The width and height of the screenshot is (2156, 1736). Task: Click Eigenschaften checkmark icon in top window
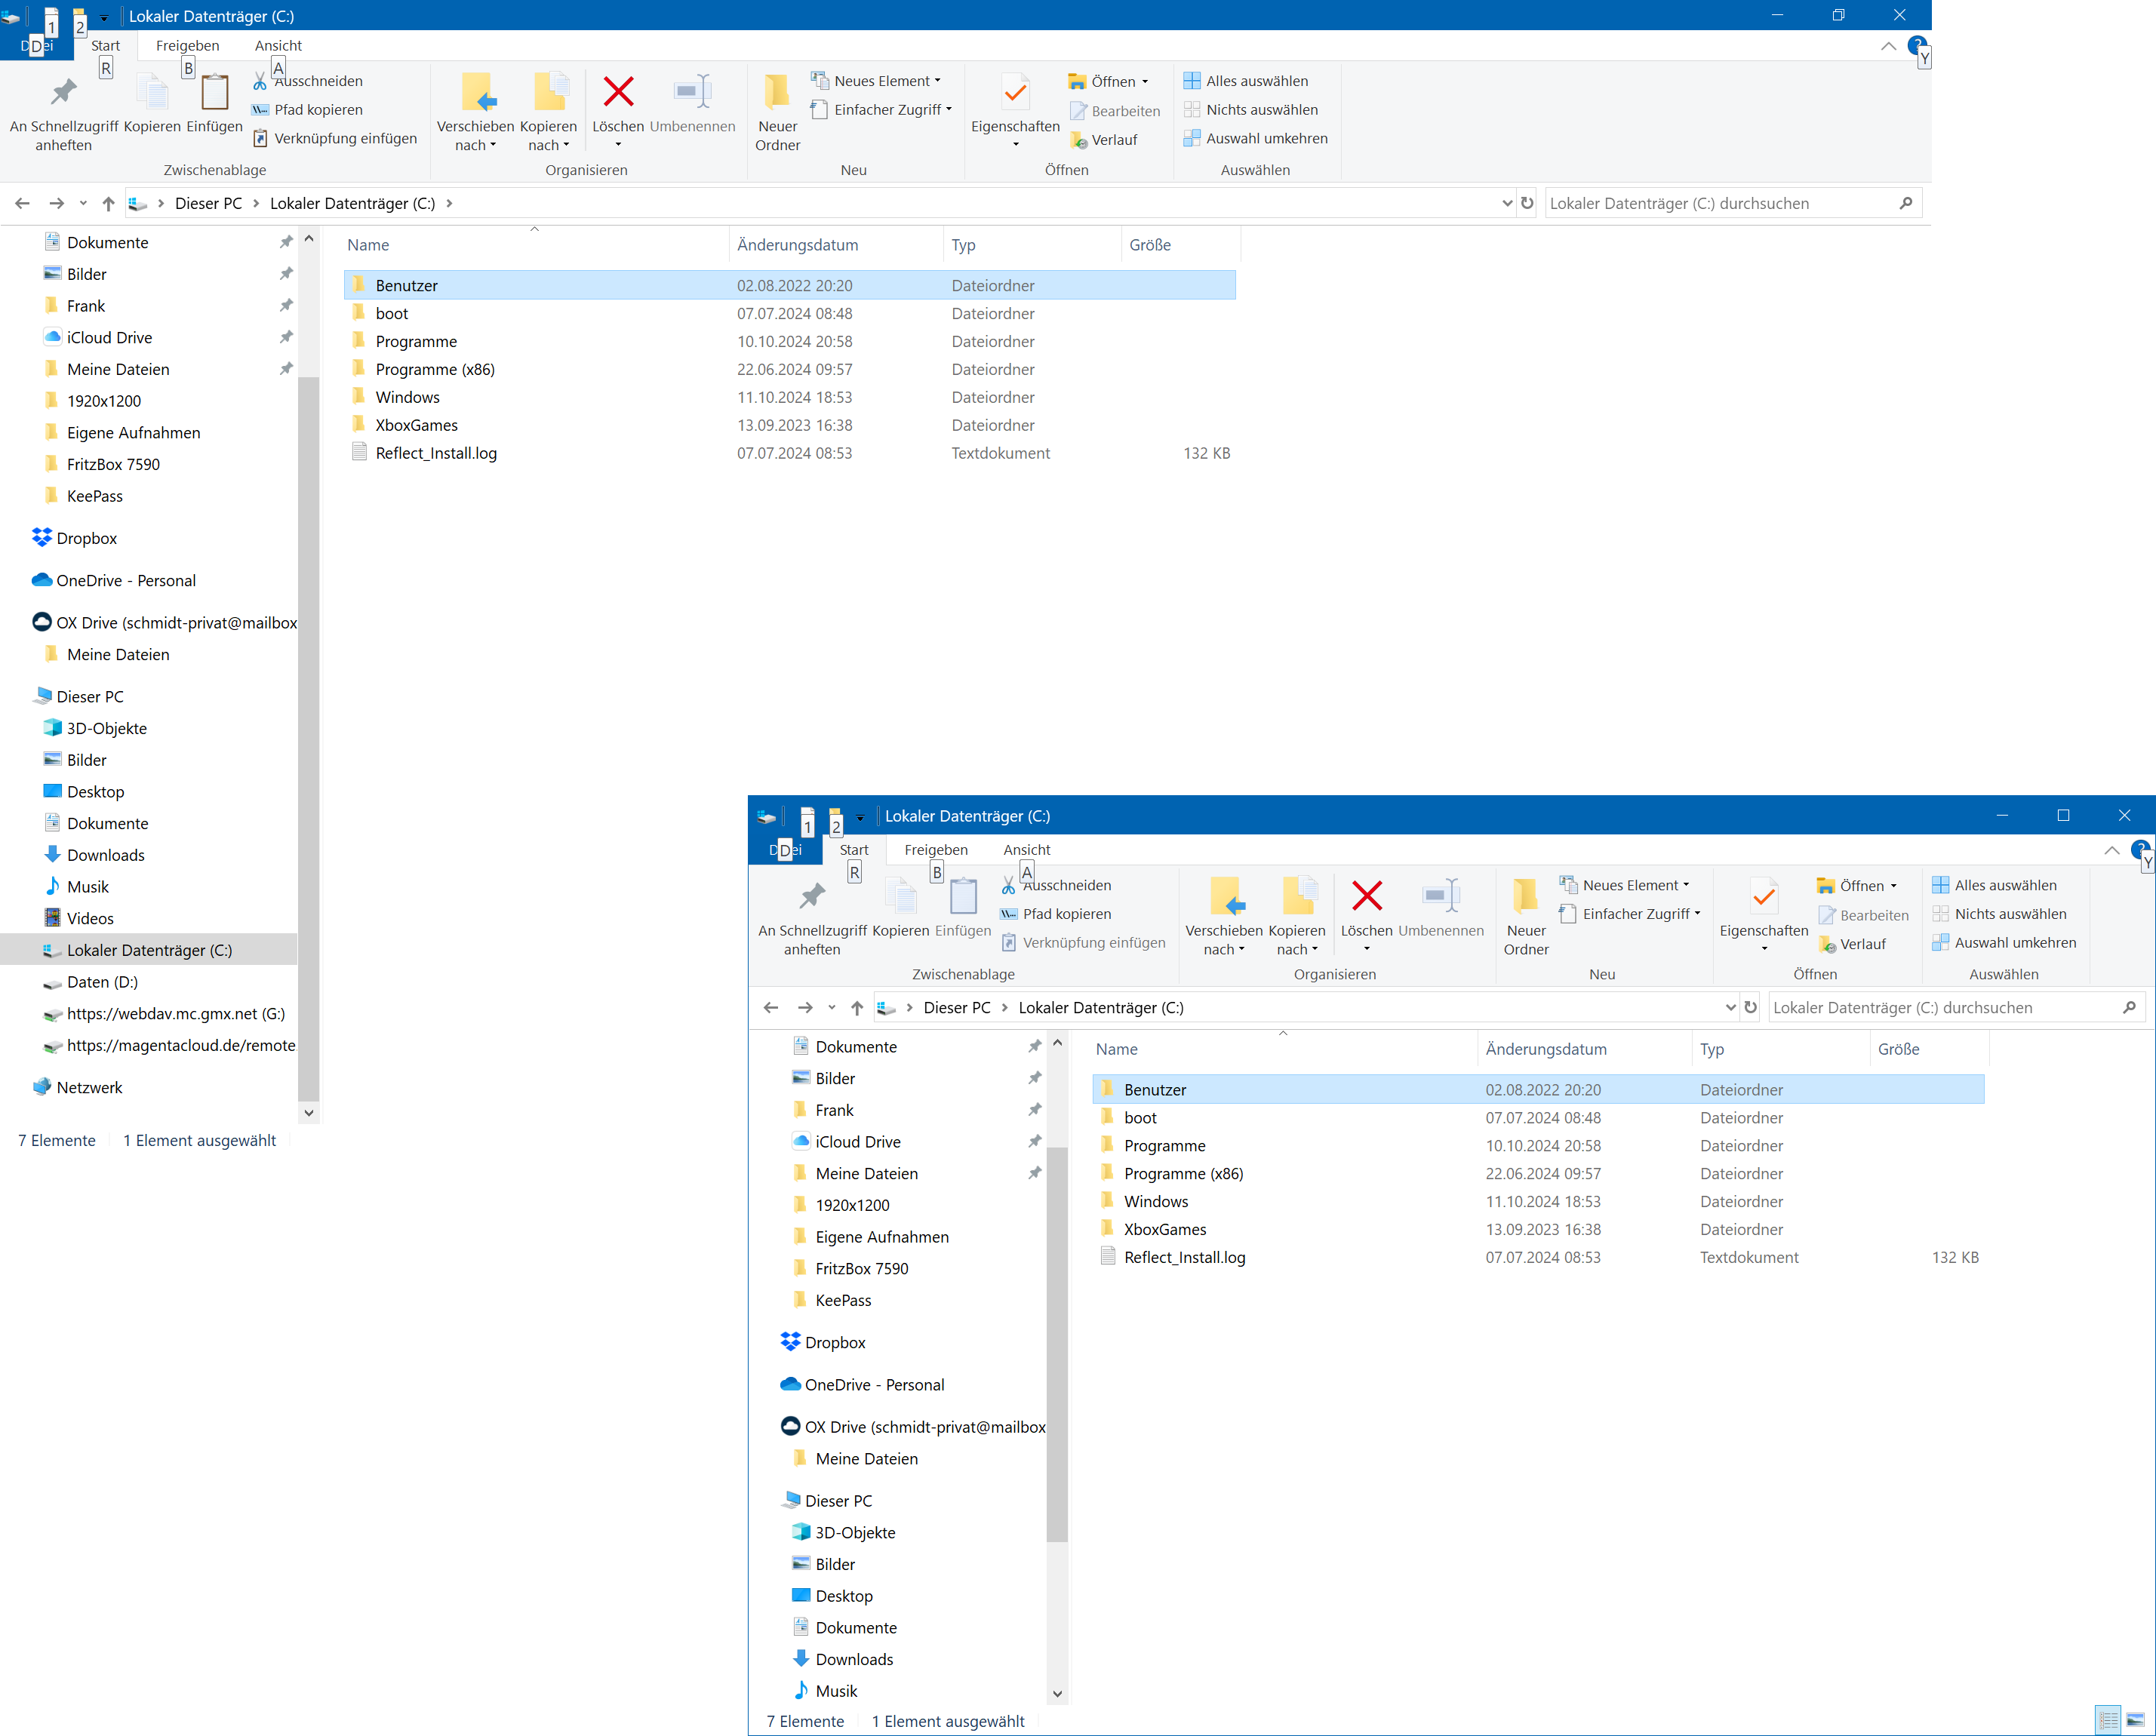coord(1015,93)
